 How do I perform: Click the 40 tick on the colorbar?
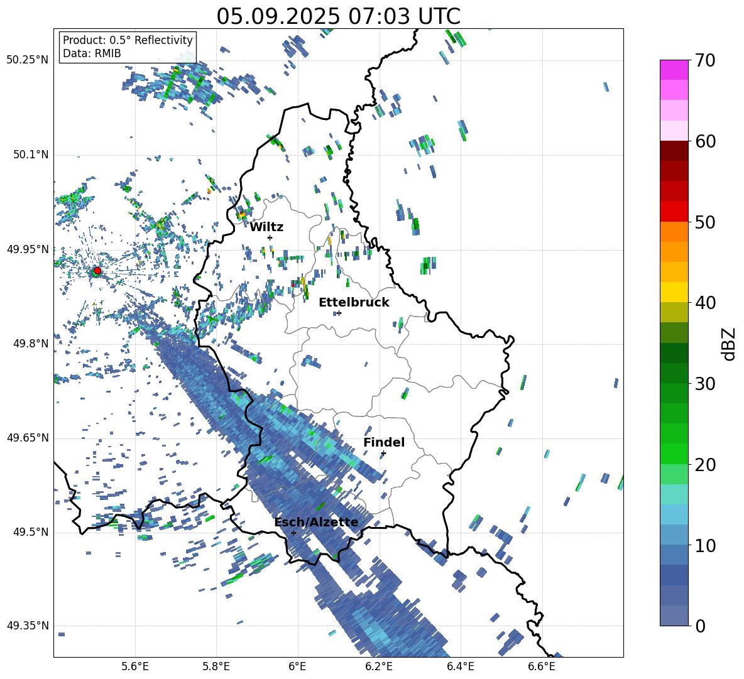tap(705, 303)
